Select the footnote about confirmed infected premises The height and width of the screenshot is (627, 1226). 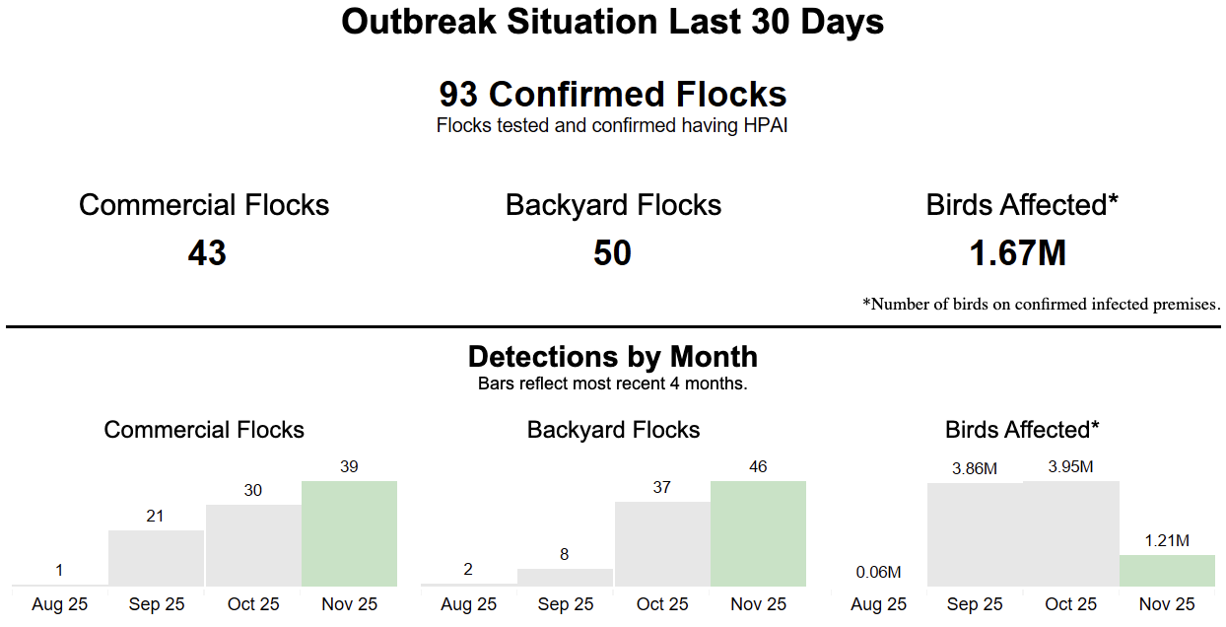point(1042,304)
